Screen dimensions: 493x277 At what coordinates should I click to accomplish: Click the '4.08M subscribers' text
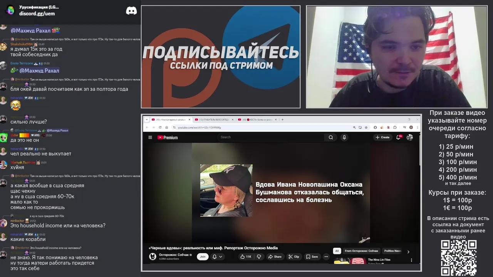point(169,259)
